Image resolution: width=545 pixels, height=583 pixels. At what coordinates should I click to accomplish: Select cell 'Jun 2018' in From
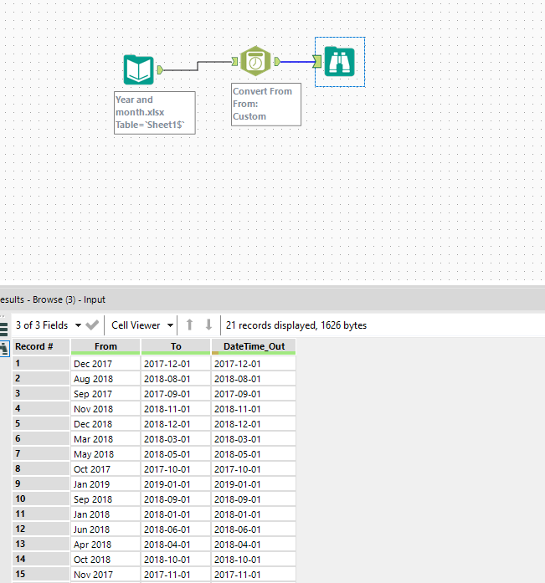pyautogui.click(x=105, y=529)
